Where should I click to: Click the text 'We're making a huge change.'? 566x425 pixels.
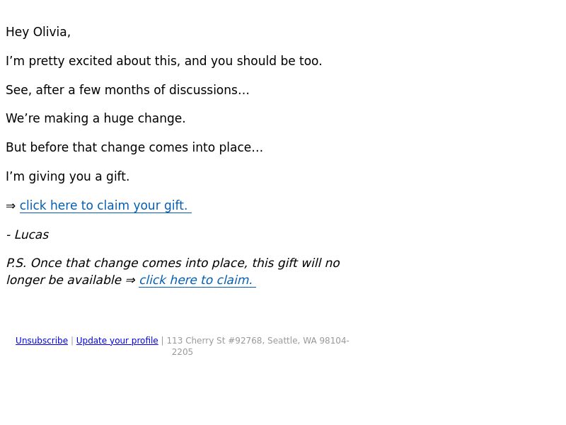point(96,118)
